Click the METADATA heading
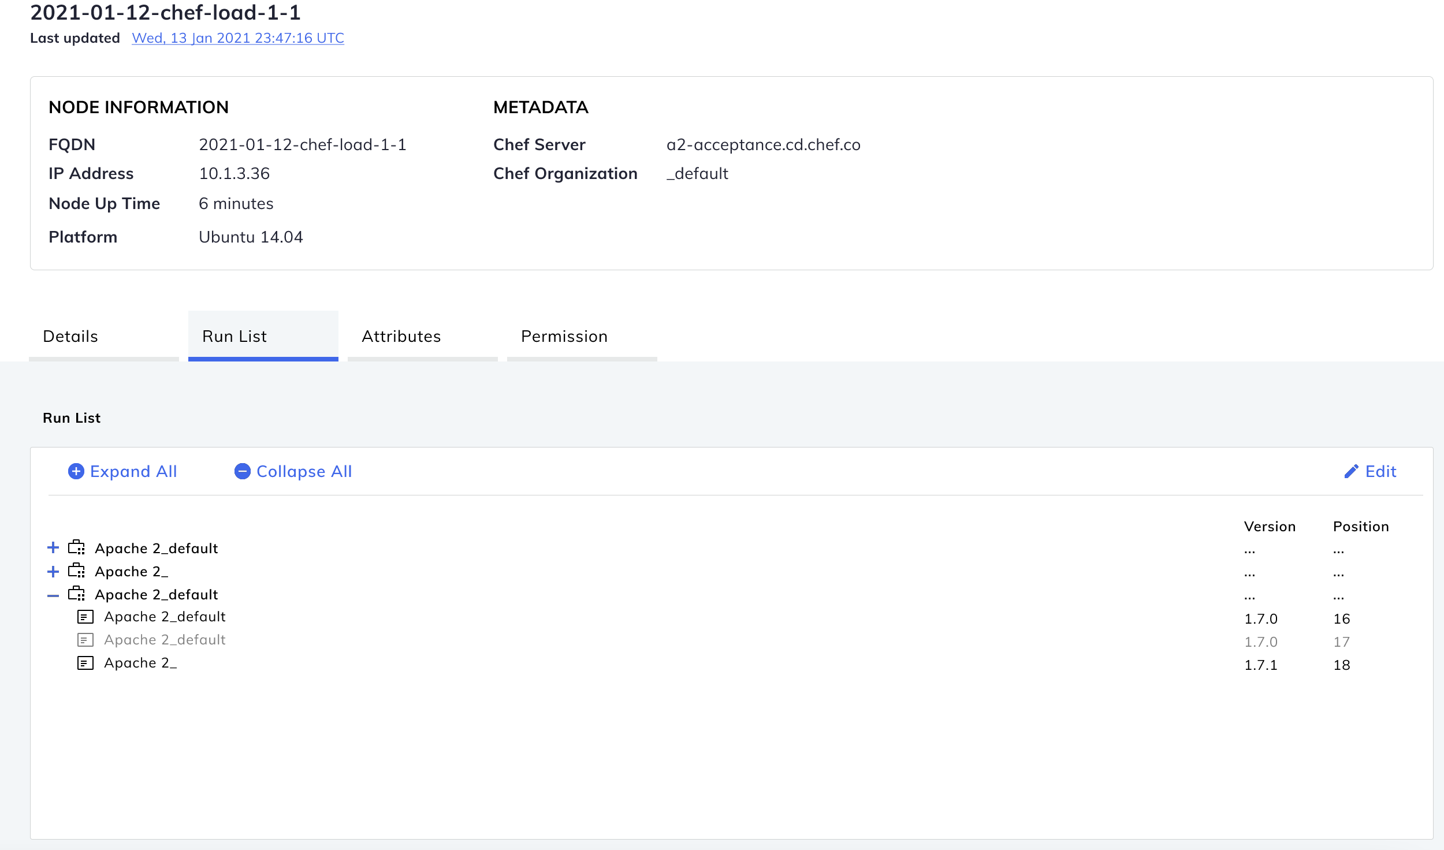 click(x=541, y=107)
